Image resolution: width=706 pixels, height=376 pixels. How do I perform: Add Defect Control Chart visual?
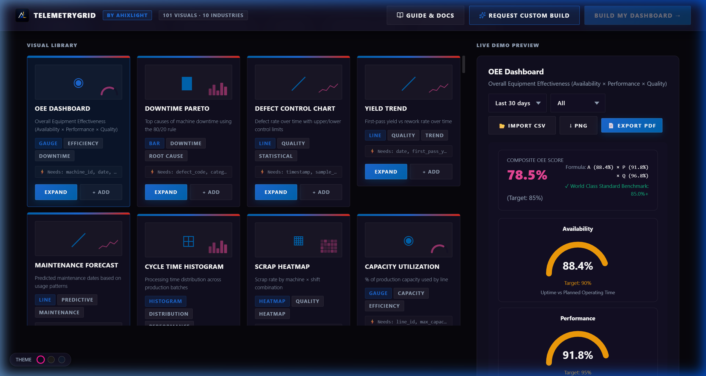point(321,192)
